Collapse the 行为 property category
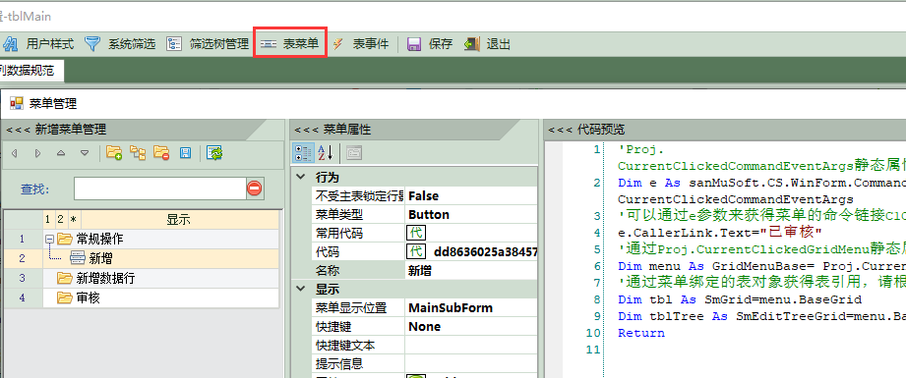Viewport: 906px width, 378px height. (x=300, y=177)
